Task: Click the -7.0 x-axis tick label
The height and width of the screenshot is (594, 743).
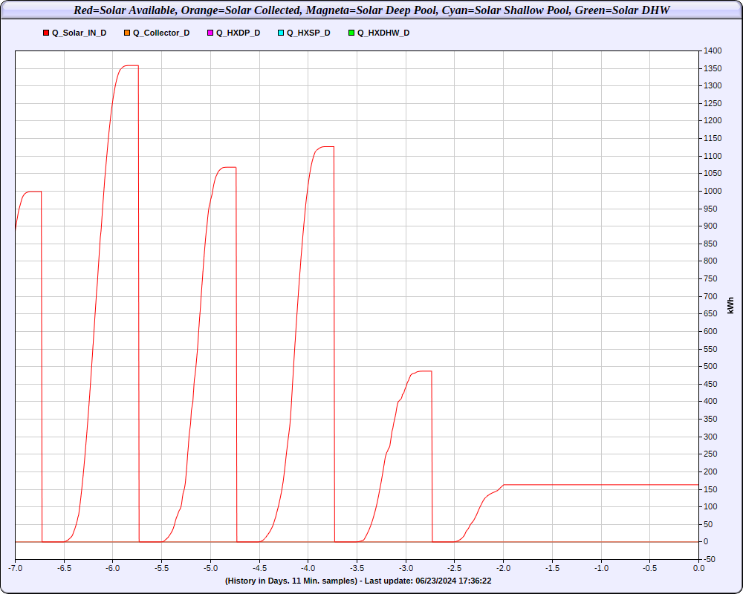Action: (15, 569)
